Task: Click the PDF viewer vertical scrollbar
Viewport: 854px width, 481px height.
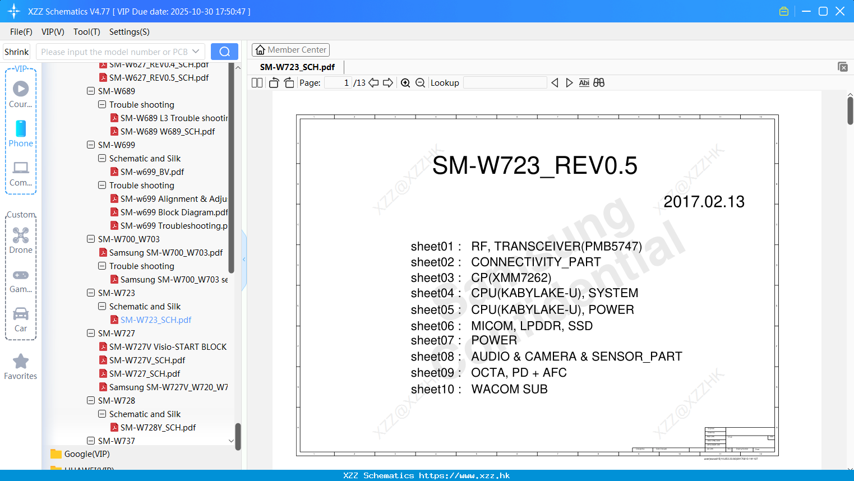Action: pos(850,111)
